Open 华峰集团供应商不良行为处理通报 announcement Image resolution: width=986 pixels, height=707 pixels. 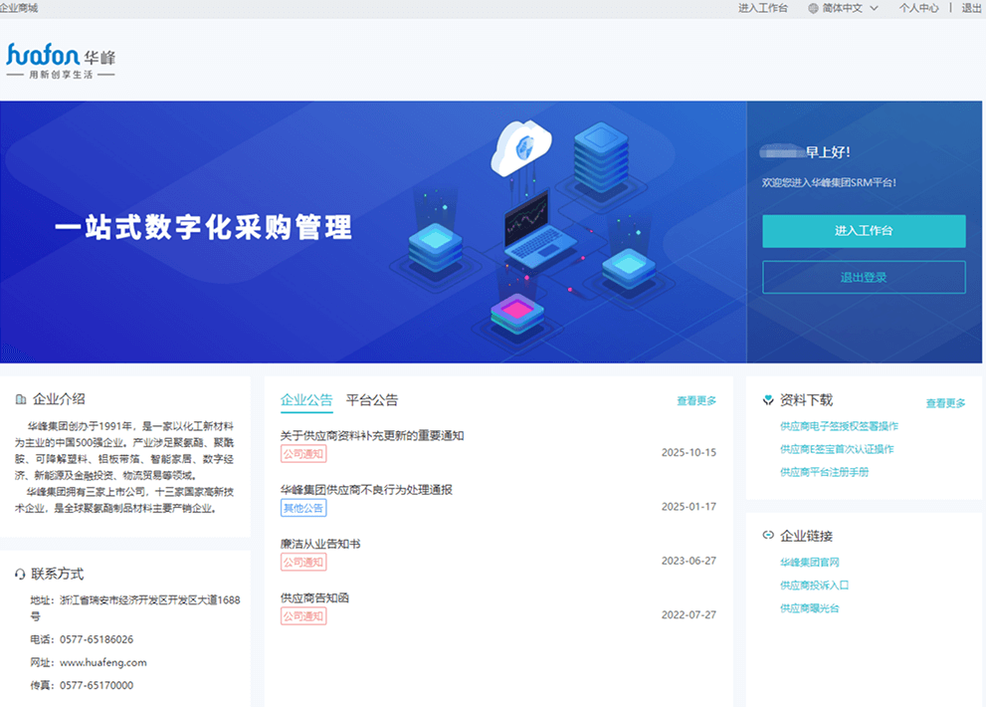[366, 490]
